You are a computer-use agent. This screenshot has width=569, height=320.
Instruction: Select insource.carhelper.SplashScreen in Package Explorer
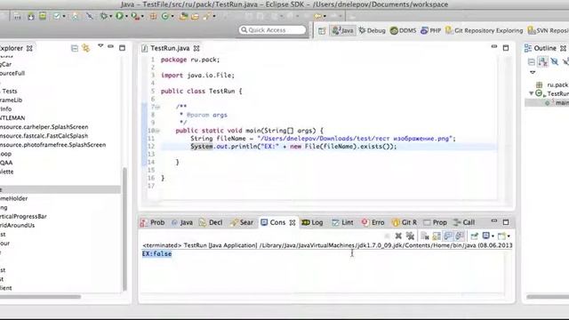click(x=44, y=127)
